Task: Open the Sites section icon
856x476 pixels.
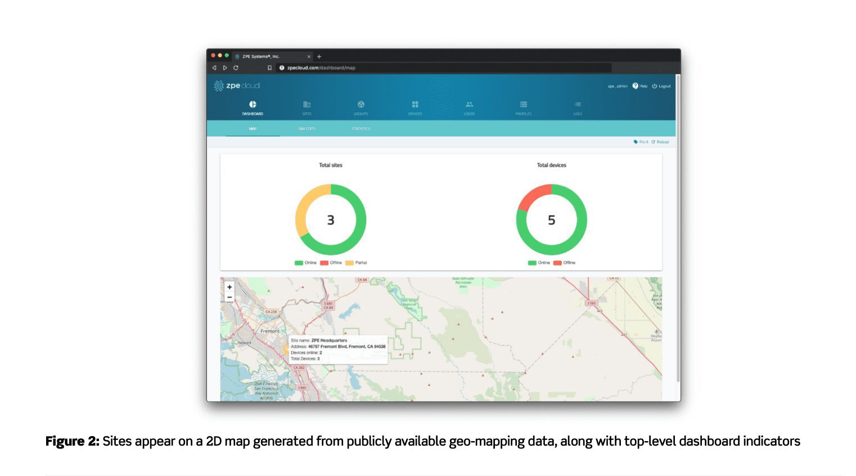Action: 307,105
